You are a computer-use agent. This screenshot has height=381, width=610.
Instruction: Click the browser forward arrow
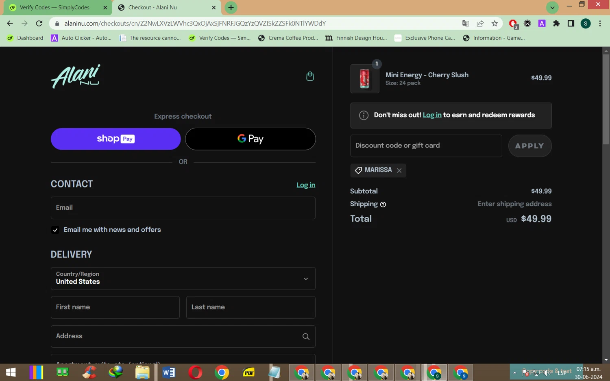(24, 24)
